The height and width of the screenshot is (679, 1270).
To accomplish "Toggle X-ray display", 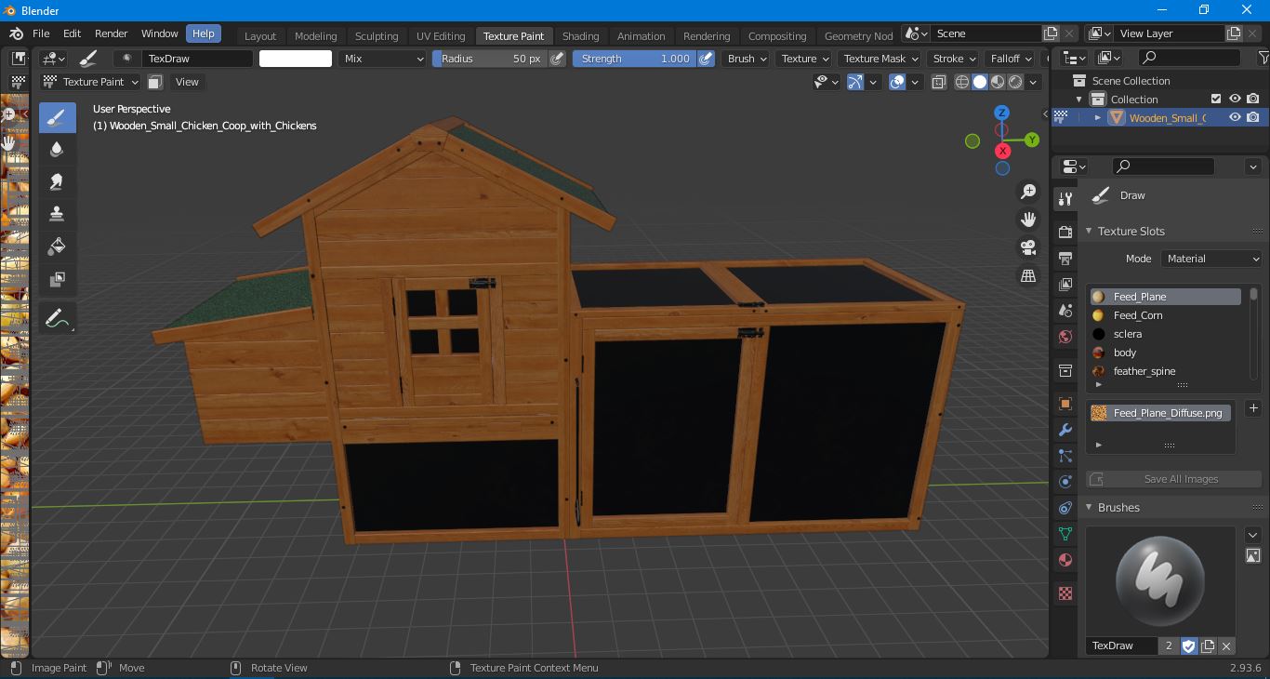I will 939,82.
